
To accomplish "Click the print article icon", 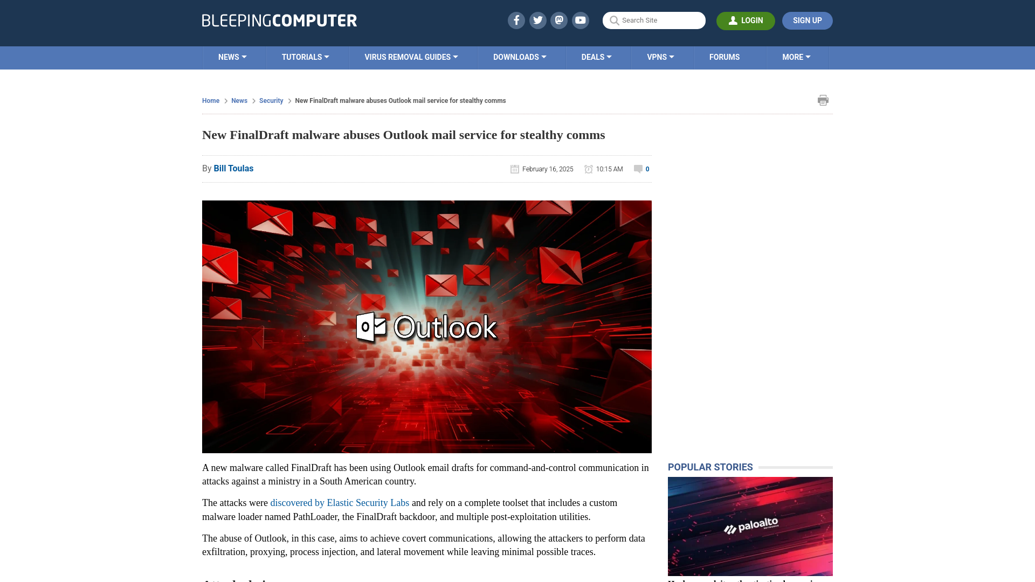I will point(823,100).
